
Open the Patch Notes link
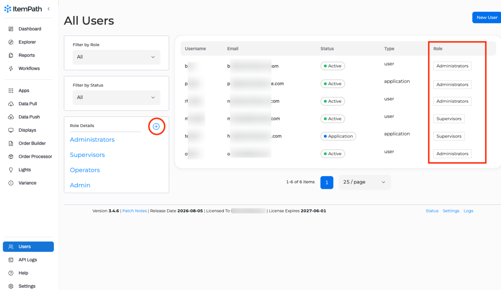pyautogui.click(x=135, y=211)
